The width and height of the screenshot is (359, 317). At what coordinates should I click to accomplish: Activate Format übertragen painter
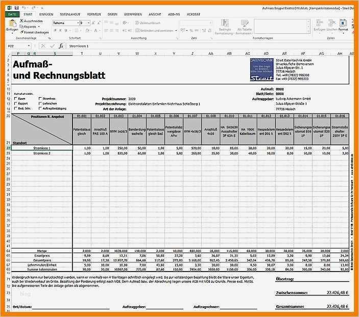click(x=35, y=32)
